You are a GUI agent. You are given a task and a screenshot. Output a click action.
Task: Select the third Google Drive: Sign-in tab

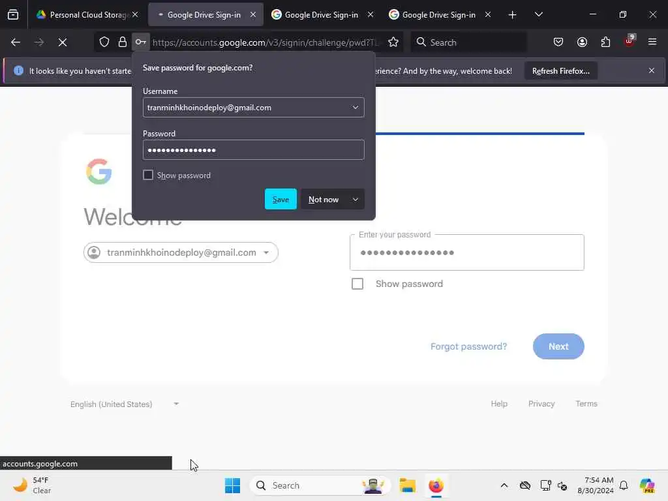[x=440, y=14]
